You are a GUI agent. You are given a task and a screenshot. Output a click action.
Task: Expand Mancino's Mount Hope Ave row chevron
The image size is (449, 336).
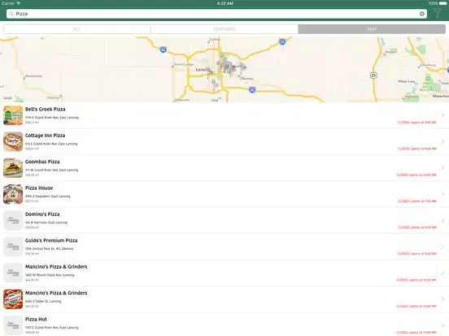442,273
